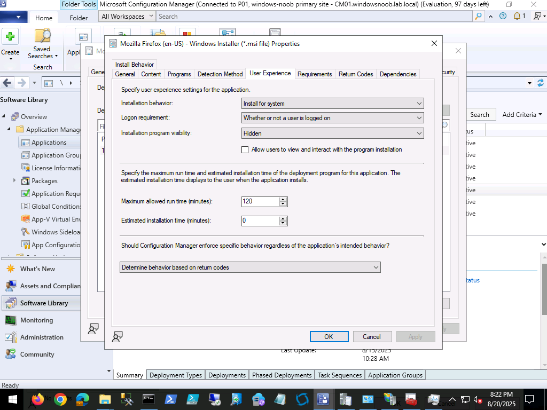Switch to the Return Codes tab
547x410 pixels.
click(356, 74)
